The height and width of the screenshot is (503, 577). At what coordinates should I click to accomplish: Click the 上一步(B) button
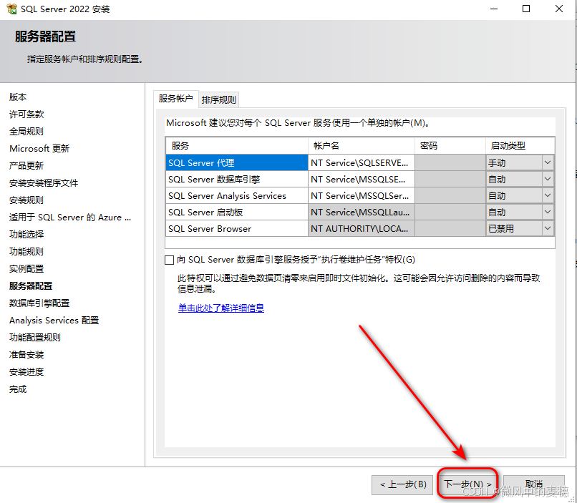click(402, 484)
